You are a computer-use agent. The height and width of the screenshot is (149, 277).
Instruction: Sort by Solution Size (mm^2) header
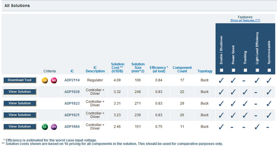coord(138,68)
